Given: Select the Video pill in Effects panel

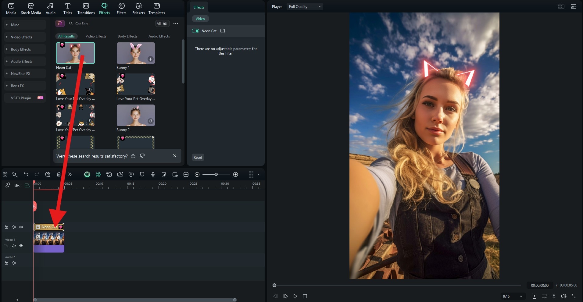Looking at the screenshot, I should (x=200, y=19).
